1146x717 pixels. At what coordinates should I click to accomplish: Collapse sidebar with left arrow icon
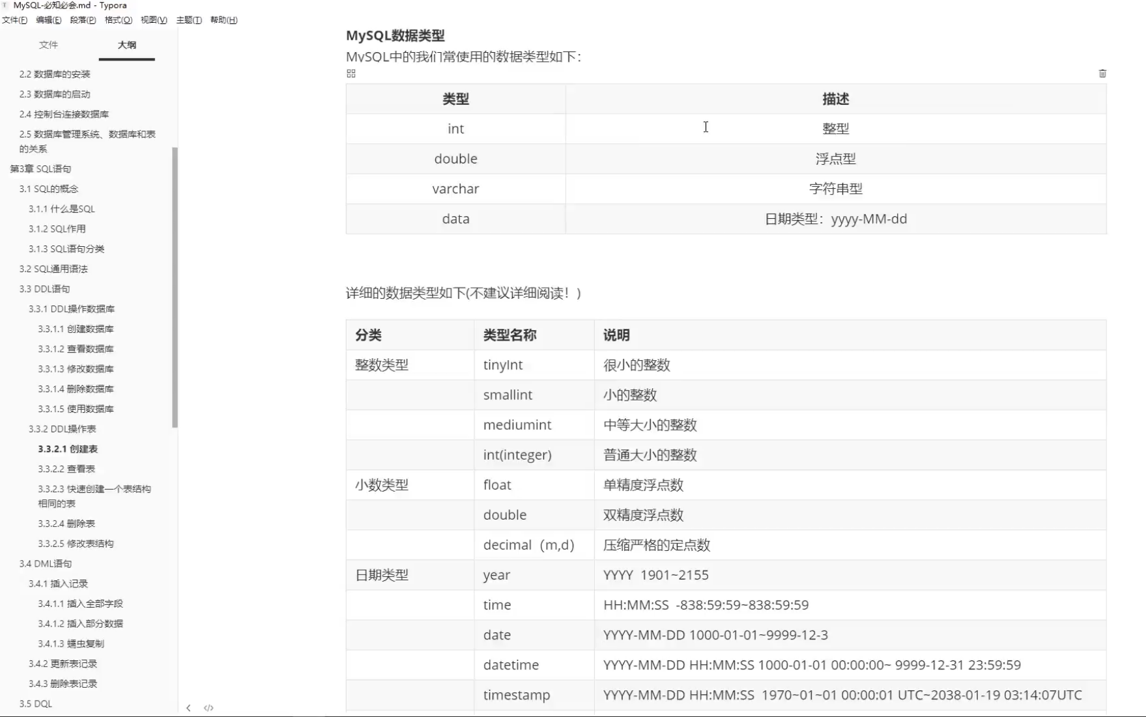click(188, 708)
